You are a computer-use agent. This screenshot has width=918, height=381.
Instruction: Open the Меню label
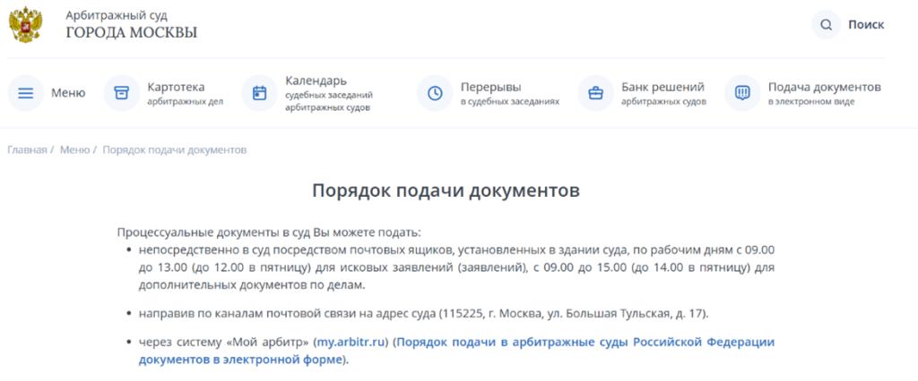(68, 93)
